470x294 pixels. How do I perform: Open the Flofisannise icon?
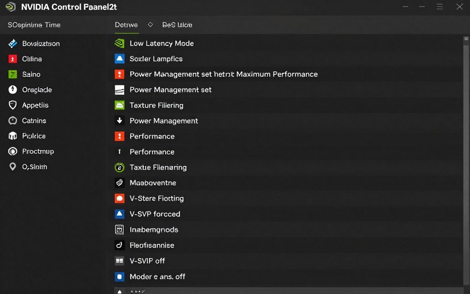point(119,245)
